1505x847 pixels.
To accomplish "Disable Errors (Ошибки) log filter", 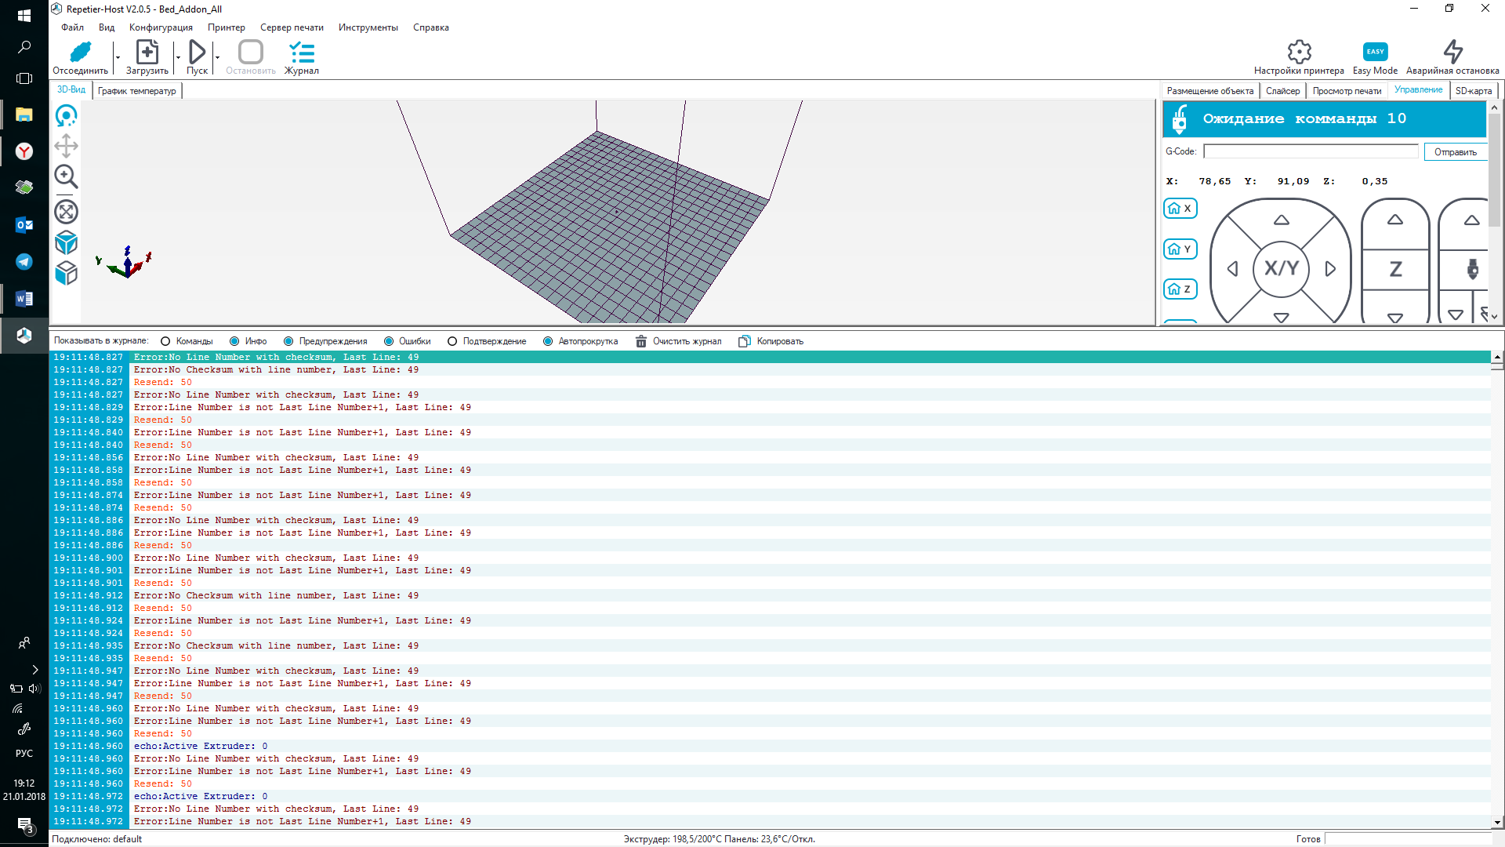I will (x=389, y=341).
